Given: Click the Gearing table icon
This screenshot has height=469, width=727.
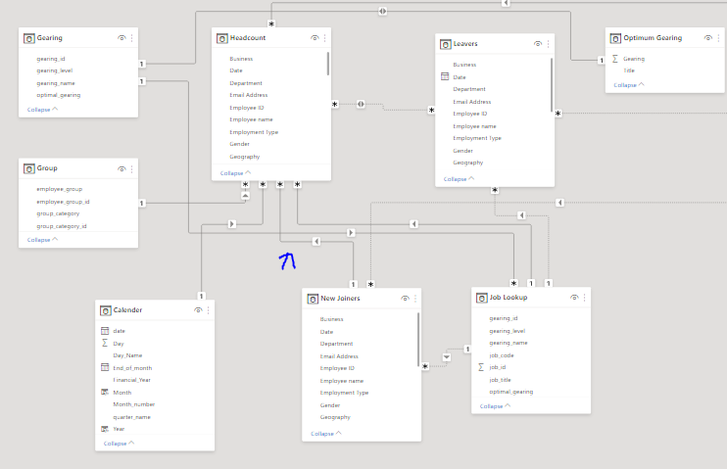Looking at the screenshot, I should (x=28, y=38).
